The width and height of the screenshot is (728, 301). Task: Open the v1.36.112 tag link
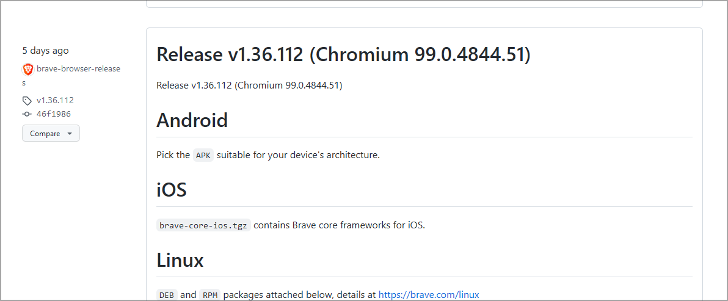[x=55, y=100]
